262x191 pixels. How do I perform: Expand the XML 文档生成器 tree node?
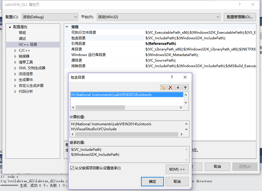(x=15, y=68)
